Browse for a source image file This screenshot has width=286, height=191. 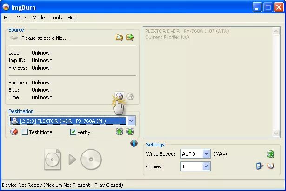click(120, 38)
